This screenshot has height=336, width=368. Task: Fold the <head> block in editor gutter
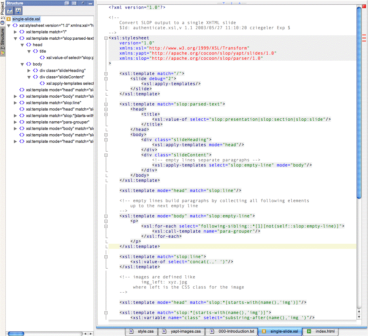click(106, 109)
